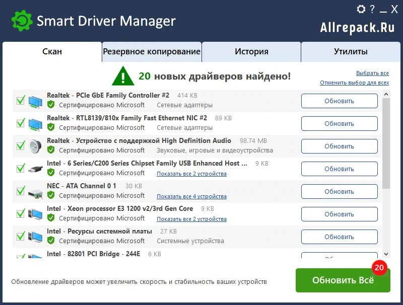Toggle checkbox for Intel Ресурсы системной платы
Viewport: 403px width, 305px height.
point(21,236)
